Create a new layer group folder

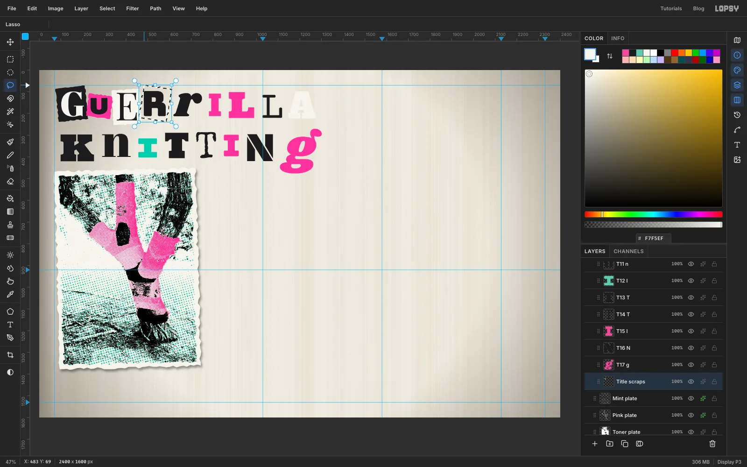pyautogui.click(x=610, y=444)
